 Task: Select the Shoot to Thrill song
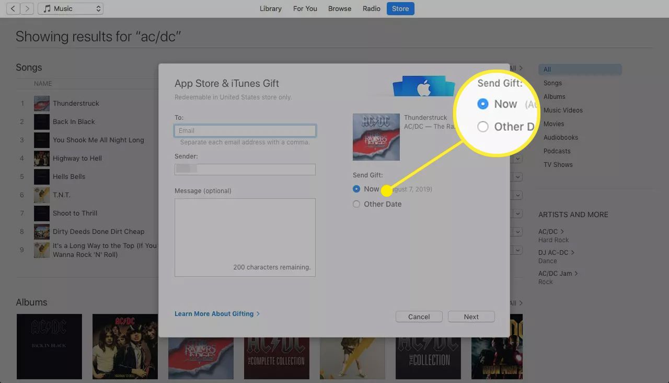tap(75, 213)
